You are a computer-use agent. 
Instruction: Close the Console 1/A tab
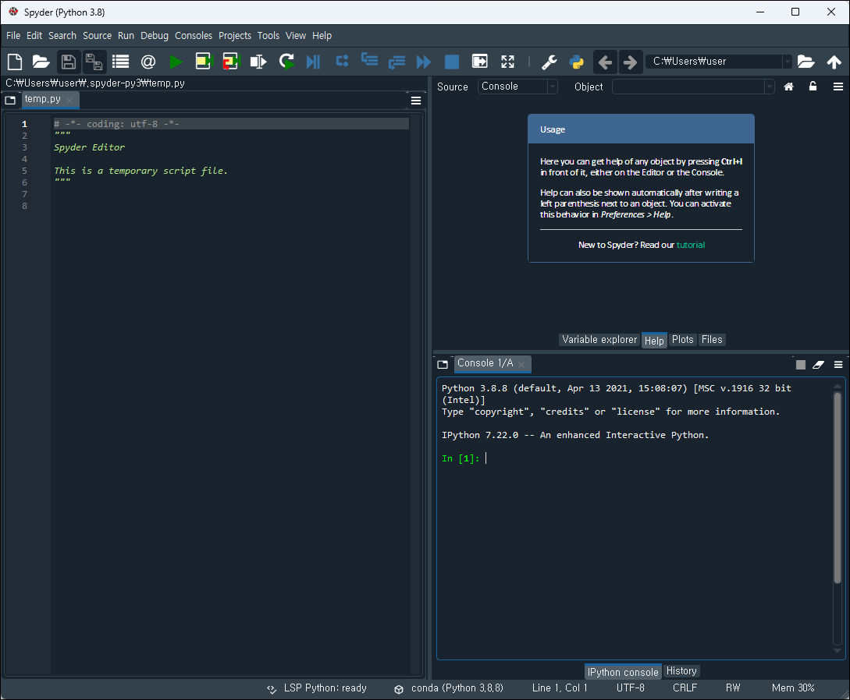[x=521, y=365]
